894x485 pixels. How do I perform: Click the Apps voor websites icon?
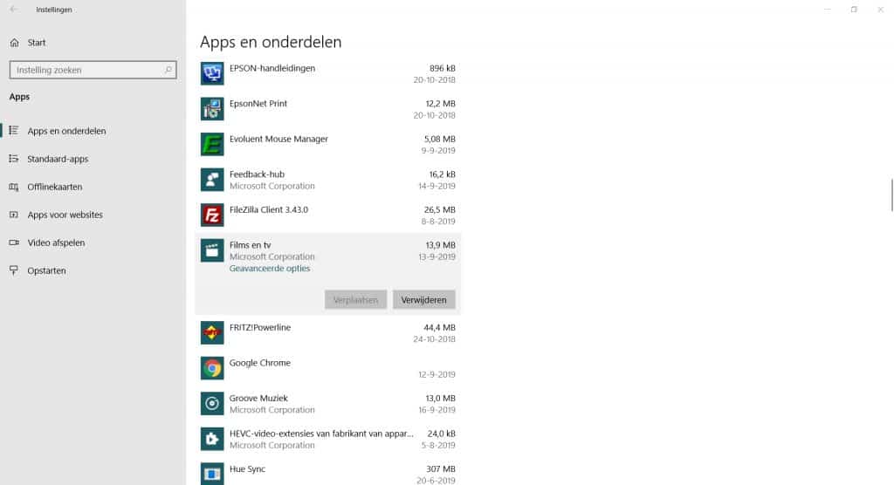coord(14,215)
